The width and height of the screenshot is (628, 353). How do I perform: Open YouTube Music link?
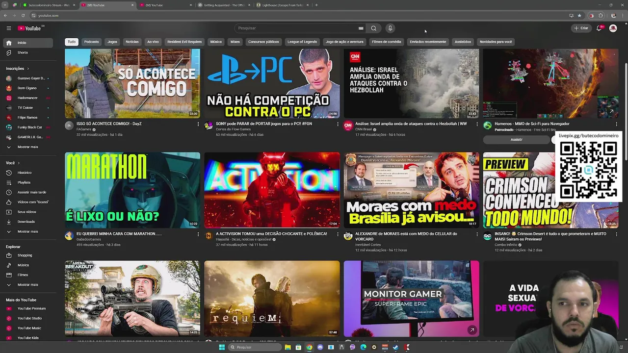(x=29, y=328)
